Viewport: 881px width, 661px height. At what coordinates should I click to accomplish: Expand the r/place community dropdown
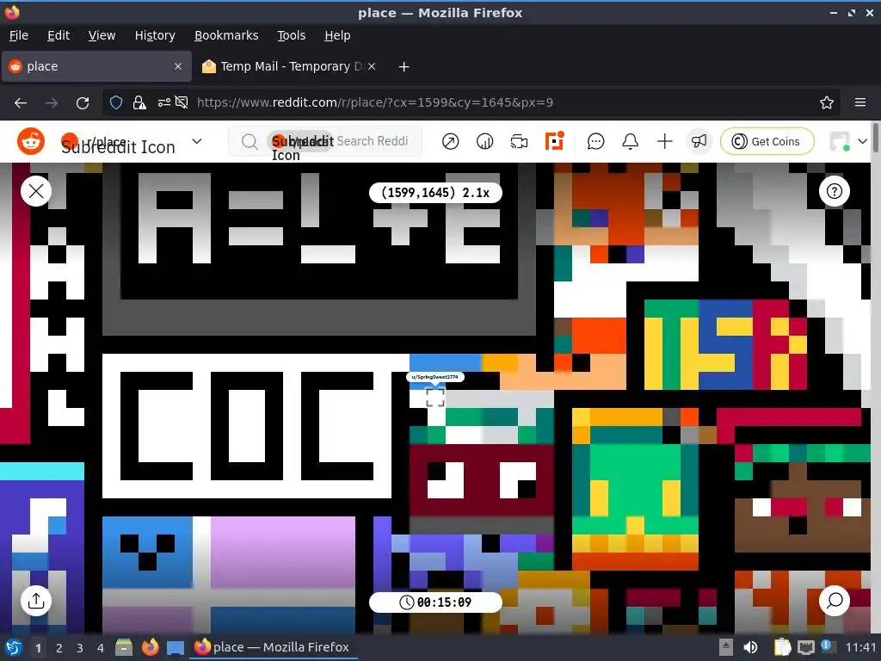click(x=197, y=141)
